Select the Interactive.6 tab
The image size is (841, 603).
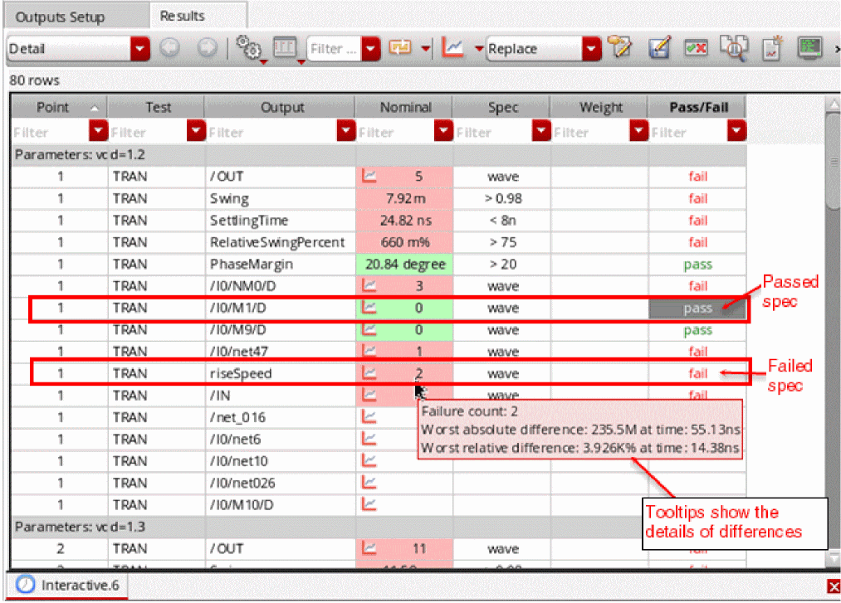67,585
